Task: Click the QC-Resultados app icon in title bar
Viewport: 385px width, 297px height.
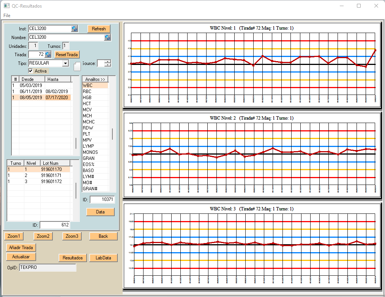Action: pyautogui.click(x=6, y=6)
